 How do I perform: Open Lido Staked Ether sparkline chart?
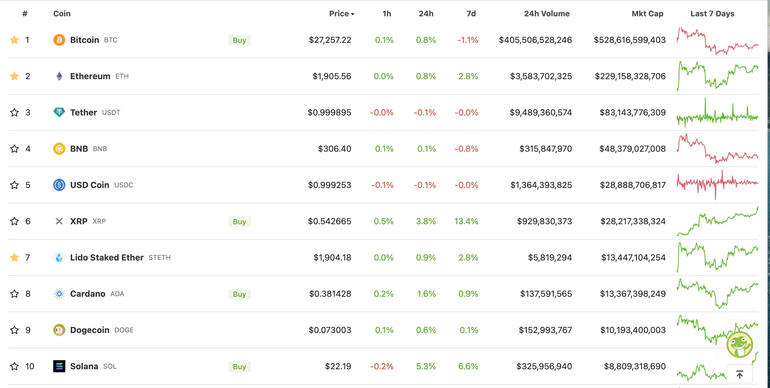pyautogui.click(x=717, y=257)
